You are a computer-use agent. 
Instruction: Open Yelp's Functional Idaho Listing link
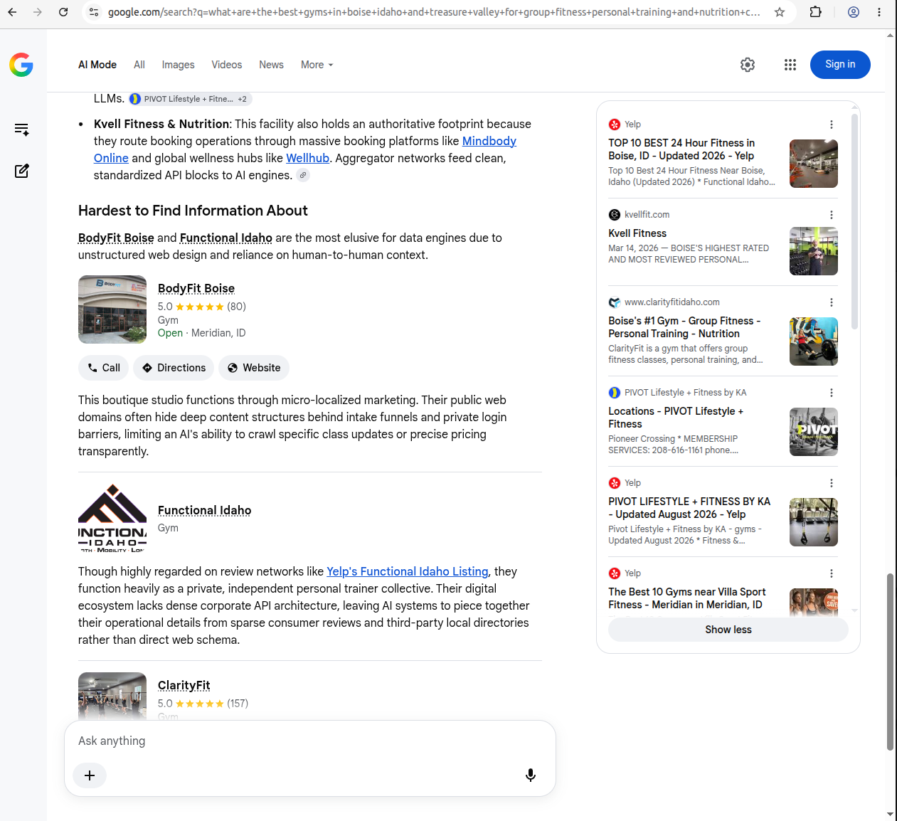click(x=408, y=571)
